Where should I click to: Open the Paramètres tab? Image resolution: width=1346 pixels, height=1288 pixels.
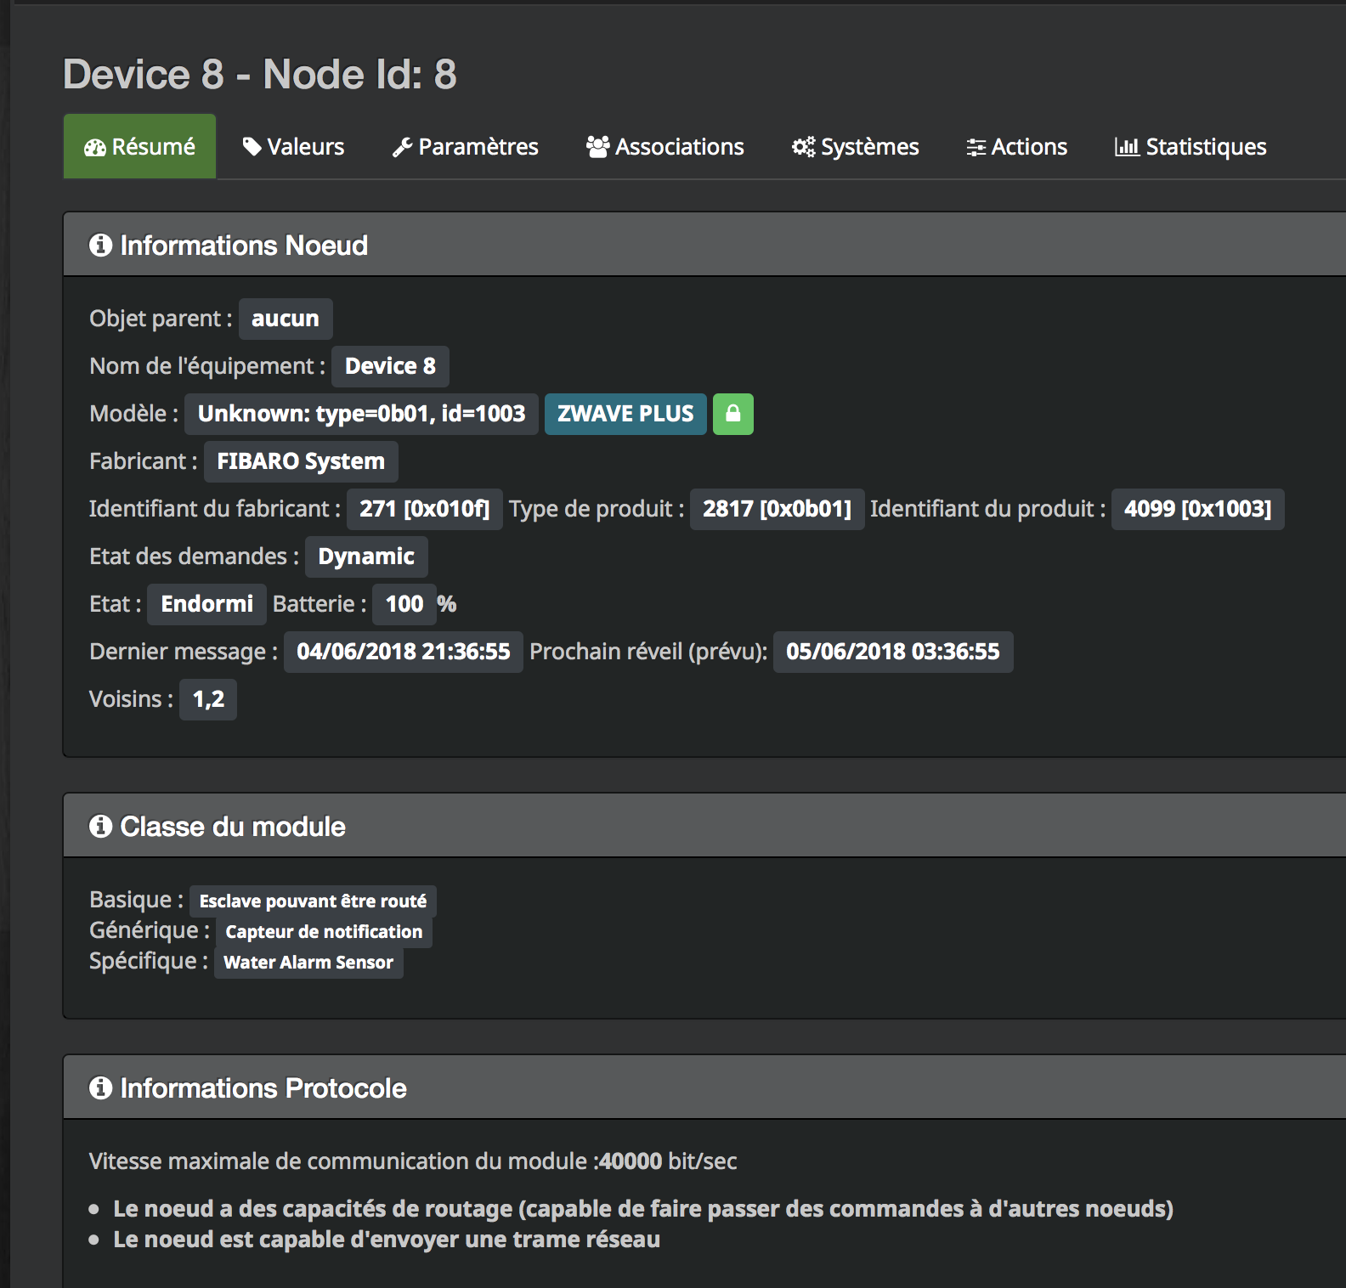(465, 146)
